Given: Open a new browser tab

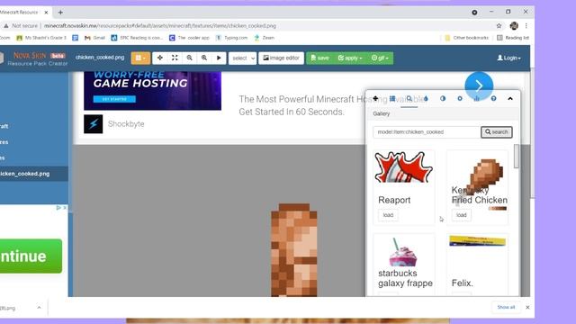Looking at the screenshot, I should click(60, 12).
